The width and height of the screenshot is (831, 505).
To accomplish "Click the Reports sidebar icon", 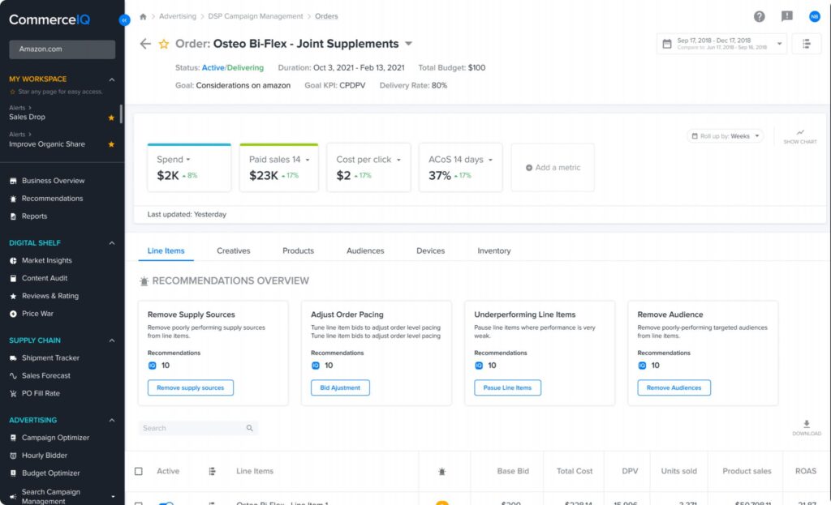I will (x=13, y=216).
